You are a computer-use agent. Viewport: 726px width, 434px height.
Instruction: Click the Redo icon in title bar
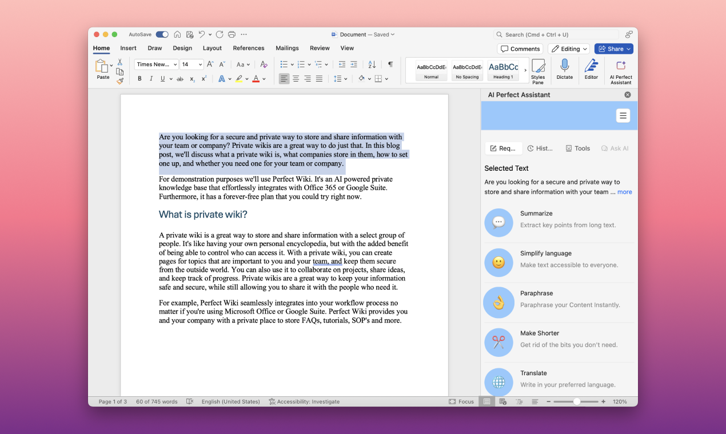(x=220, y=34)
